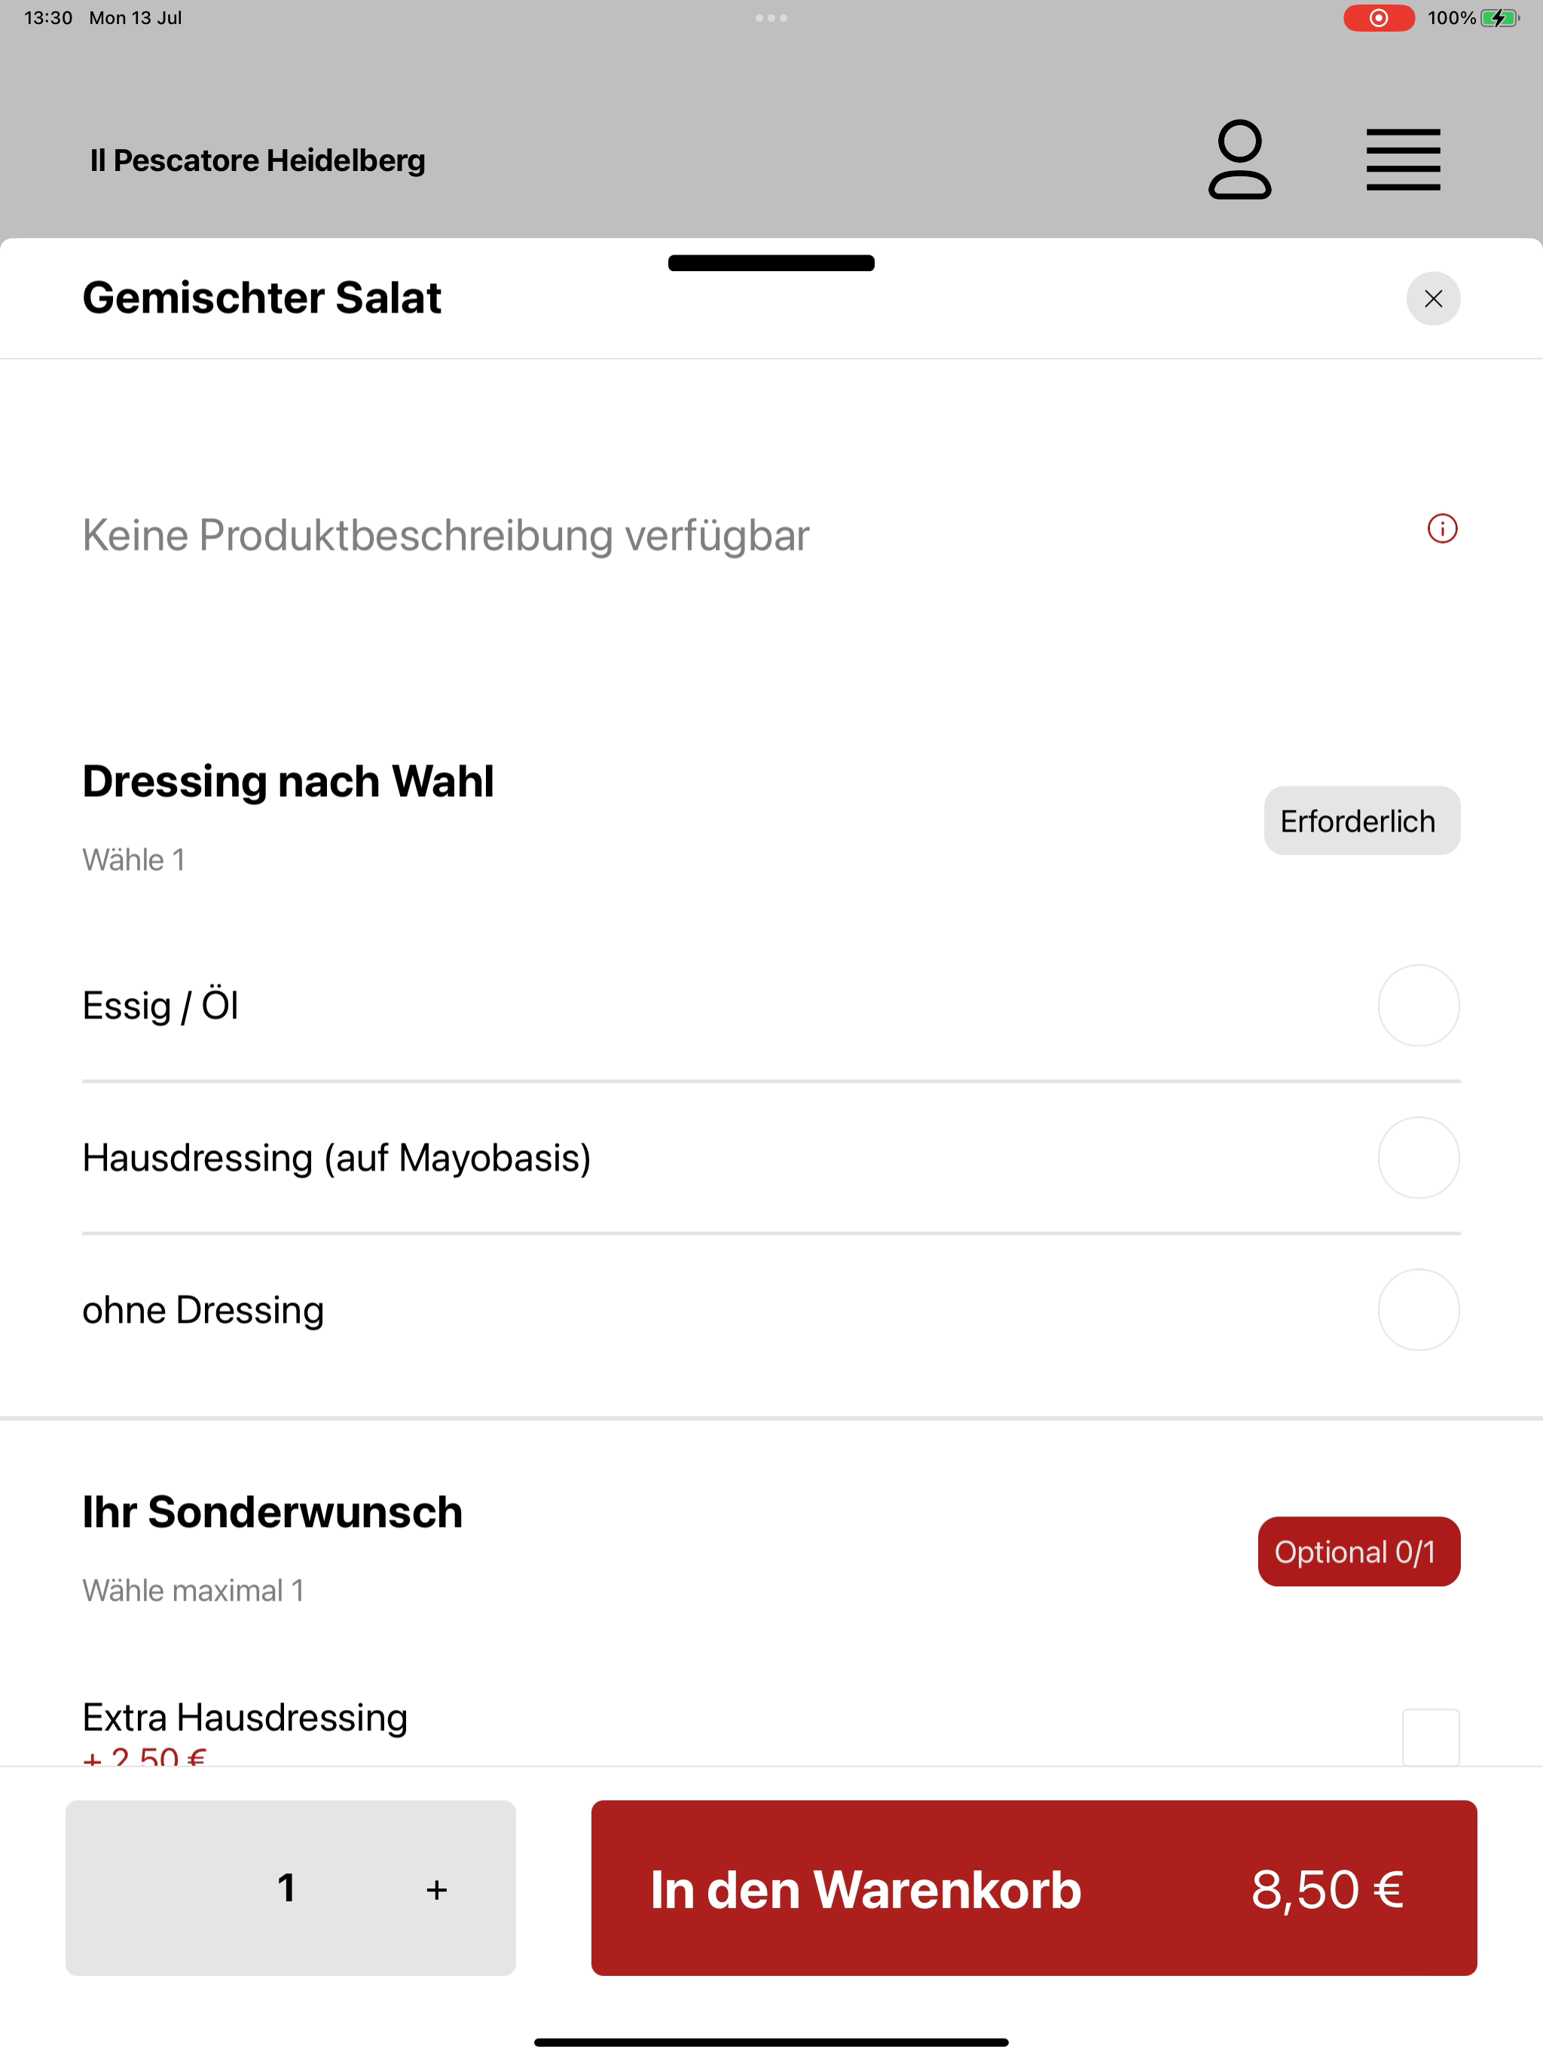Viewport: 1543px width, 2058px height.
Task: Open the hamburger menu
Action: 1402,160
